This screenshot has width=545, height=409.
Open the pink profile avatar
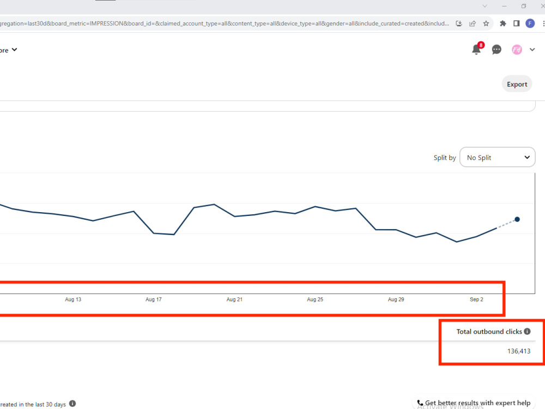(x=517, y=50)
